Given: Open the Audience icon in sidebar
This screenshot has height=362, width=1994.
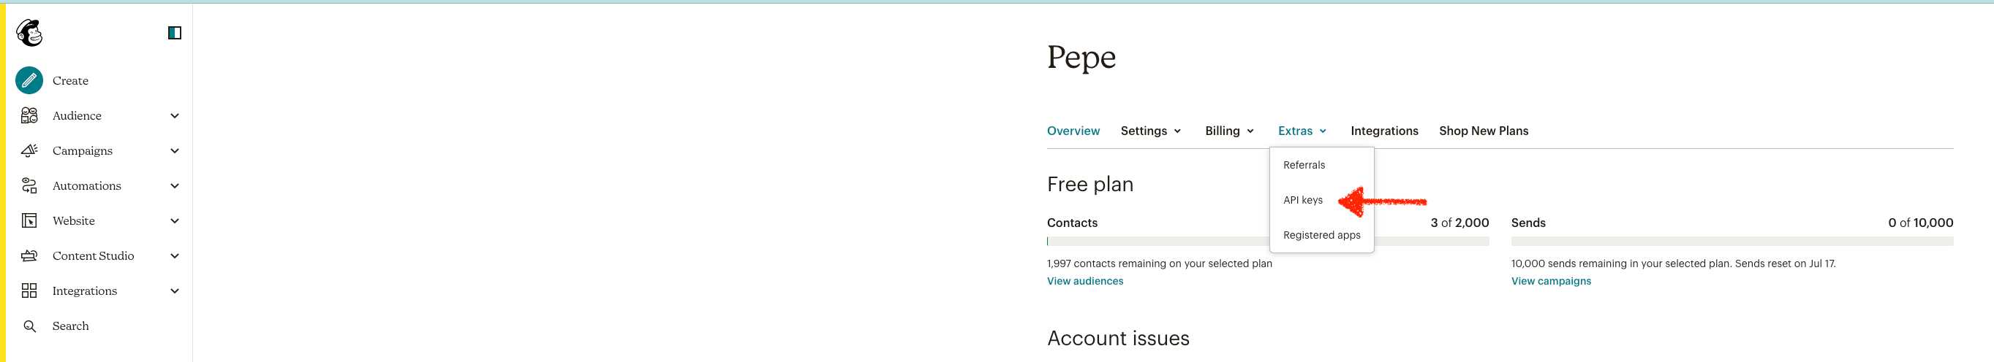Looking at the screenshot, I should (x=29, y=116).
